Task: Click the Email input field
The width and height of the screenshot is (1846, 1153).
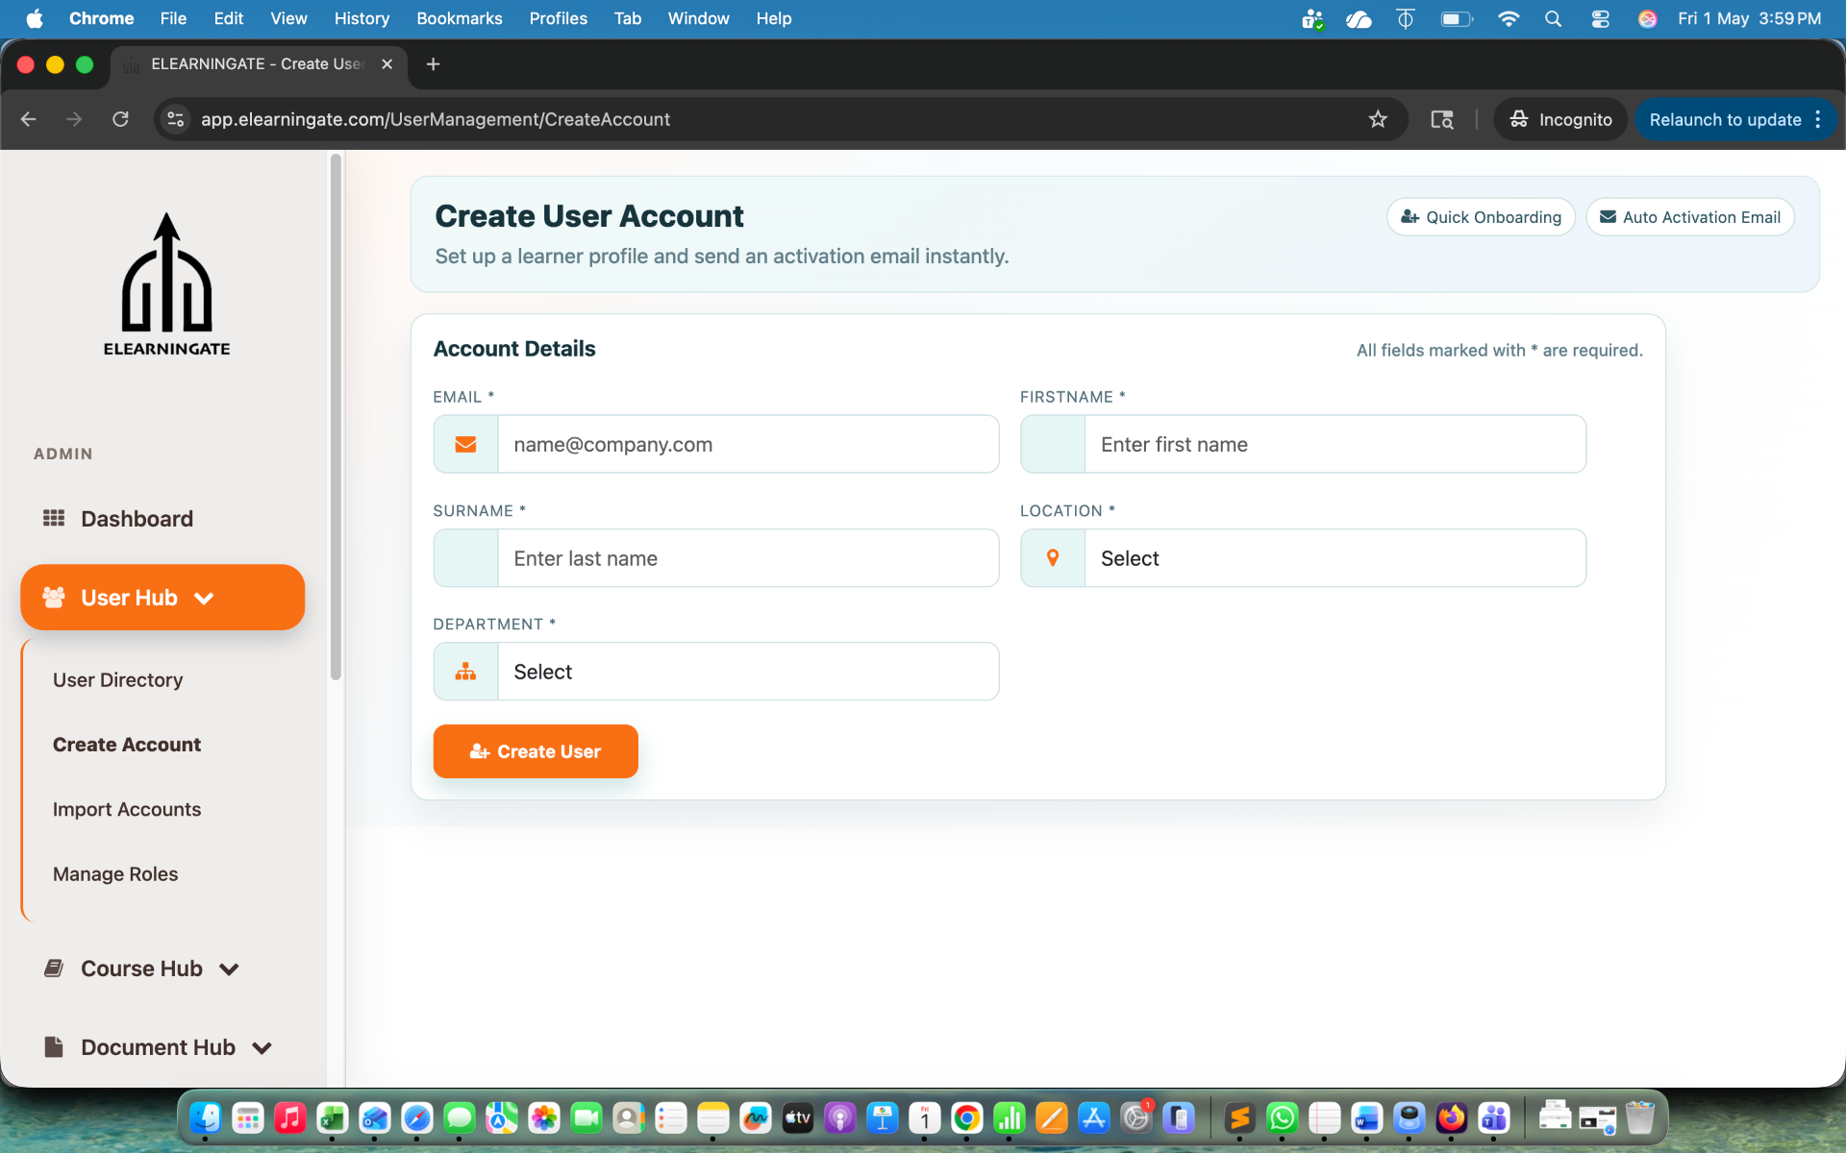Action: (x=748, y=444)
